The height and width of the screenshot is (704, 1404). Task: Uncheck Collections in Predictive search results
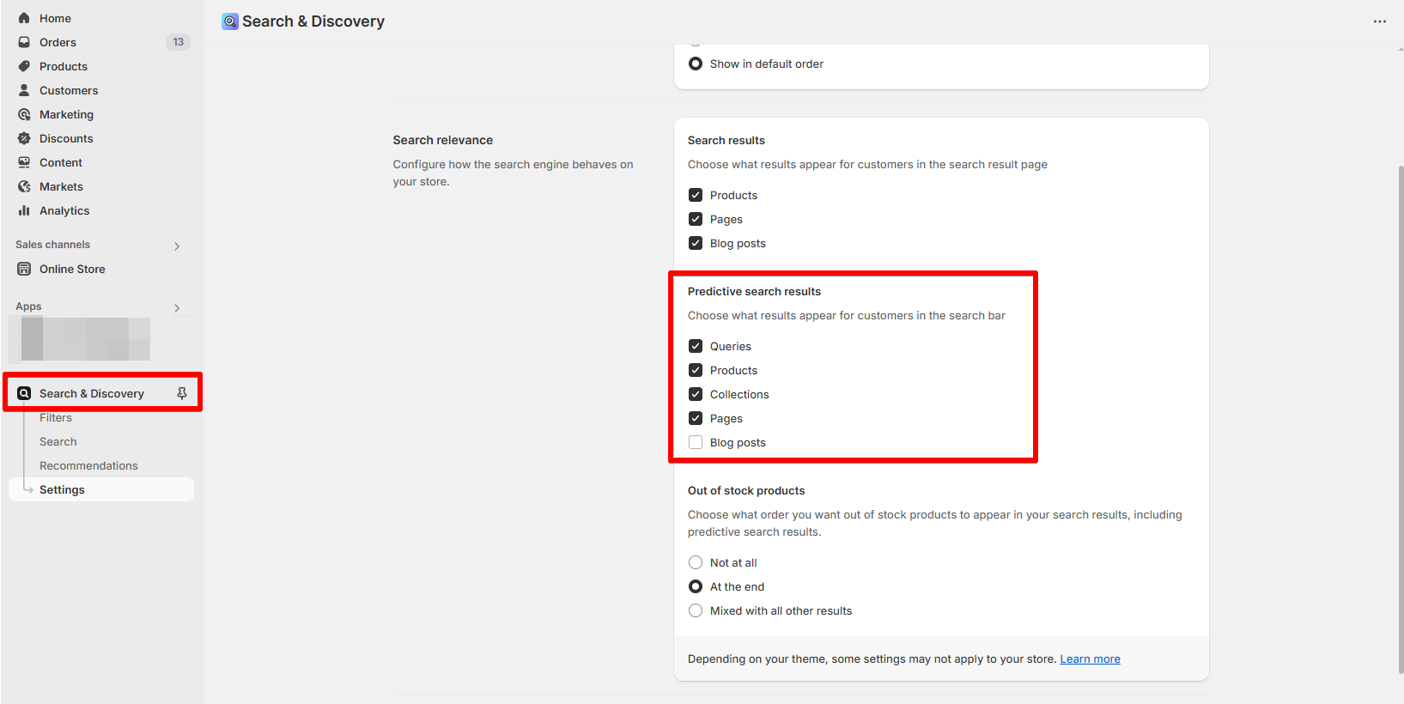click(696, 394)
